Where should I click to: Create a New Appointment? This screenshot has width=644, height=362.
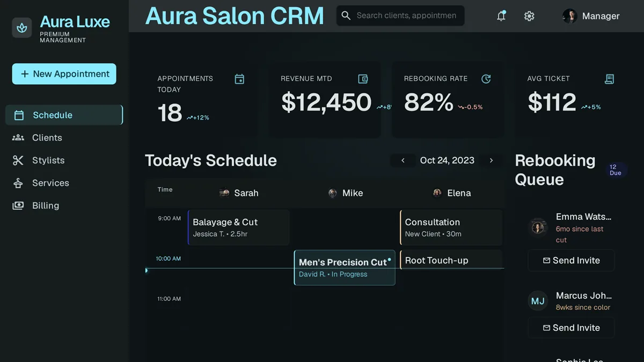(x=64, y=74)
